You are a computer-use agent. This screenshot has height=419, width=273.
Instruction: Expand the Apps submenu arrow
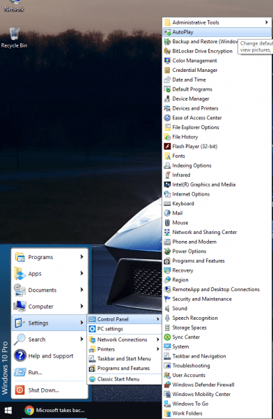click(82, 273)
